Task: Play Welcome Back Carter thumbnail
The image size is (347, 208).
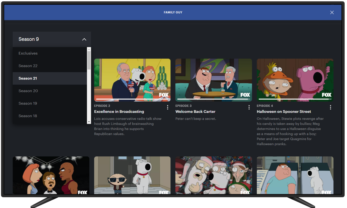Action: 213,80
